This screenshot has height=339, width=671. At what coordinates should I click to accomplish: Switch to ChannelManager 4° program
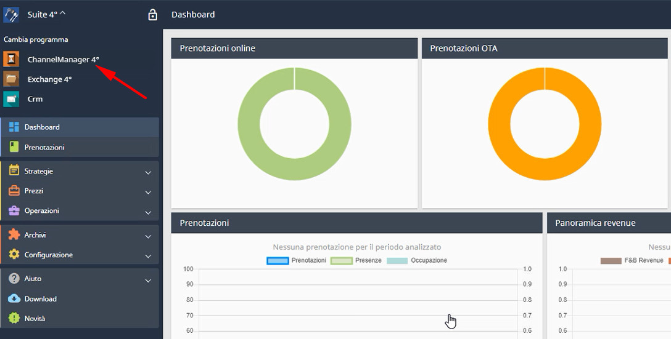[64, 59]
